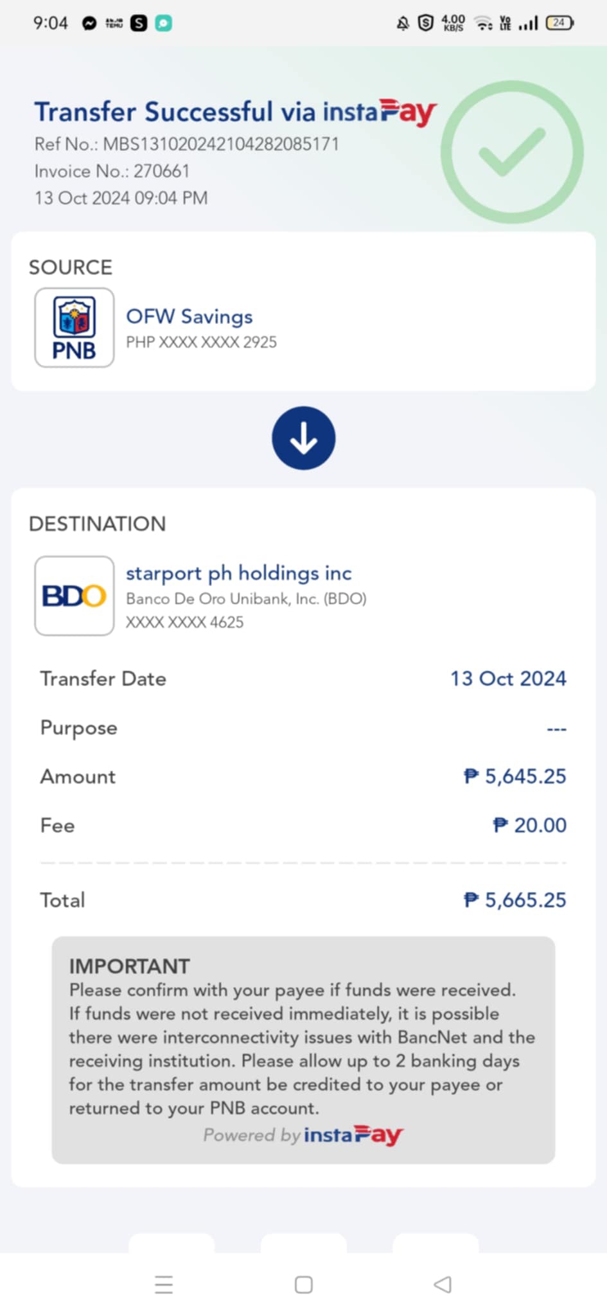Viewport: 607px width, 1316px height.
Task: Tap the blue down arrow circle
Action: pyautogui.click(x=303, y=438)
